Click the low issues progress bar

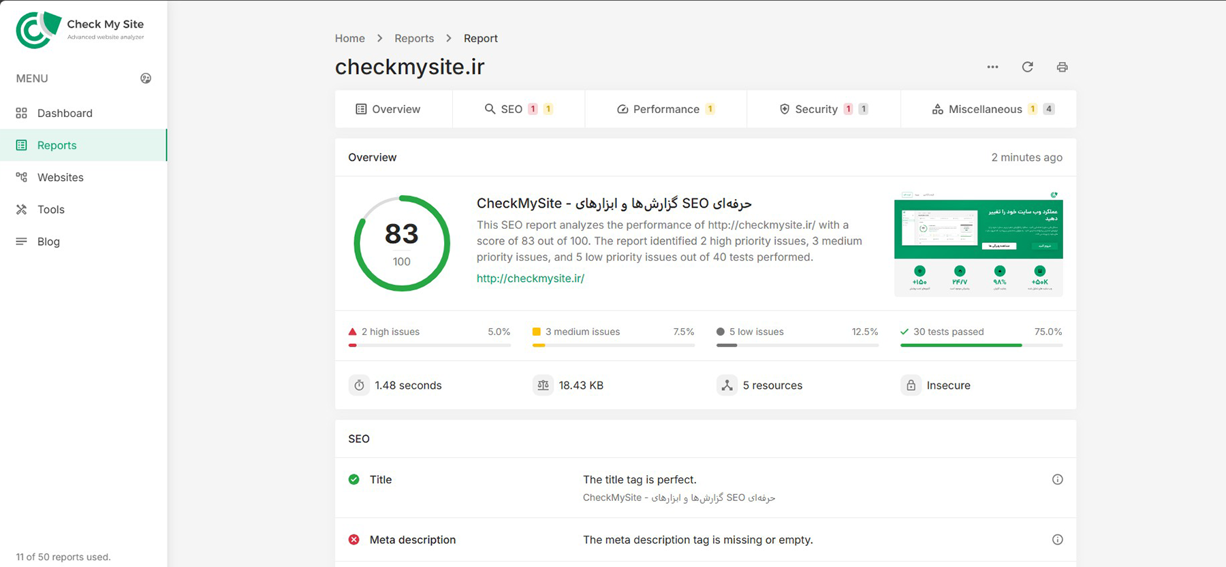tap(797, 345)
